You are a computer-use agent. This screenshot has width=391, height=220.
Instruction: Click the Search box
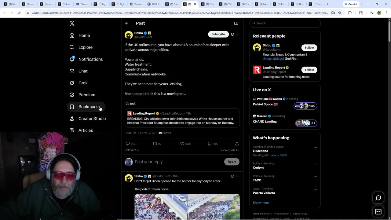(285, 23)
